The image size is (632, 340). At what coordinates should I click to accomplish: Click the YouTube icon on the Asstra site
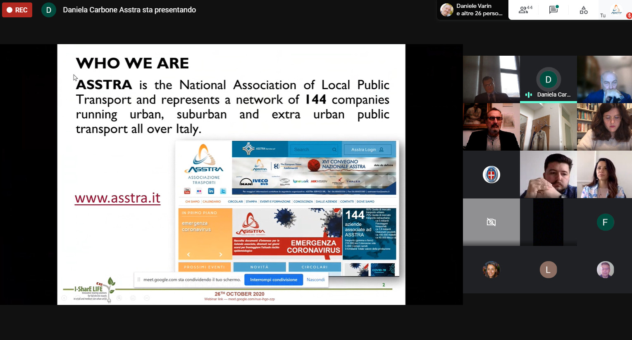(x=187, y=191)
